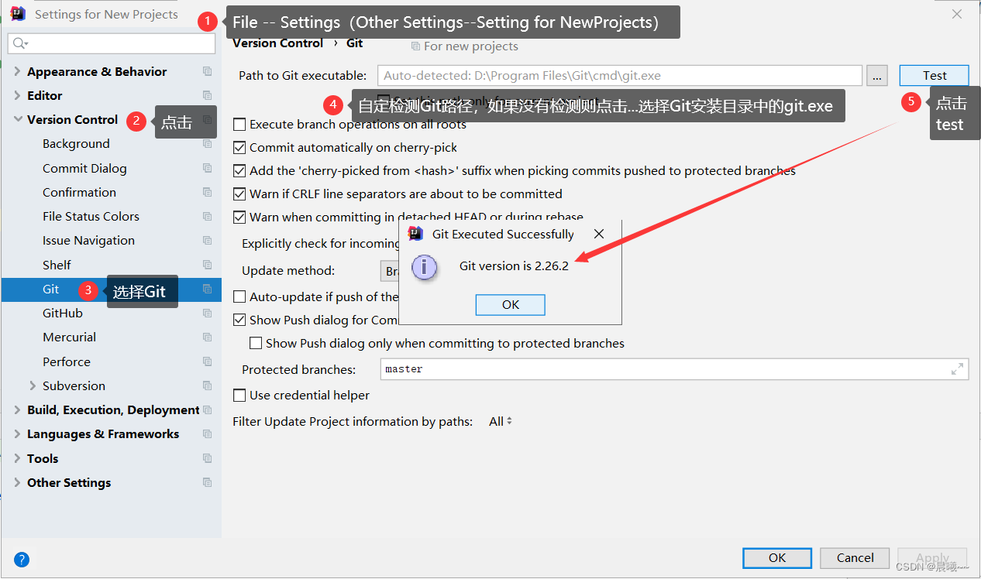Expand the Editor section
The height and width of the screenshot is (579, 981).
click(18, 95)
